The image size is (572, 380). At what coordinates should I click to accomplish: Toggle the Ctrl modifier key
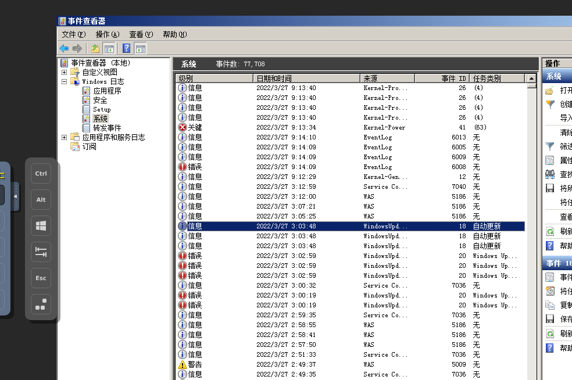click(x=41, y=173)
